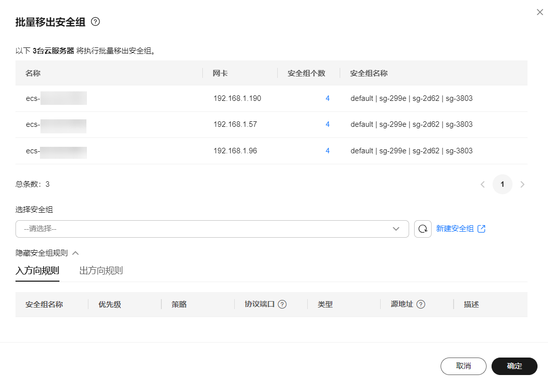Select page 1 in the pagination control

503,184
